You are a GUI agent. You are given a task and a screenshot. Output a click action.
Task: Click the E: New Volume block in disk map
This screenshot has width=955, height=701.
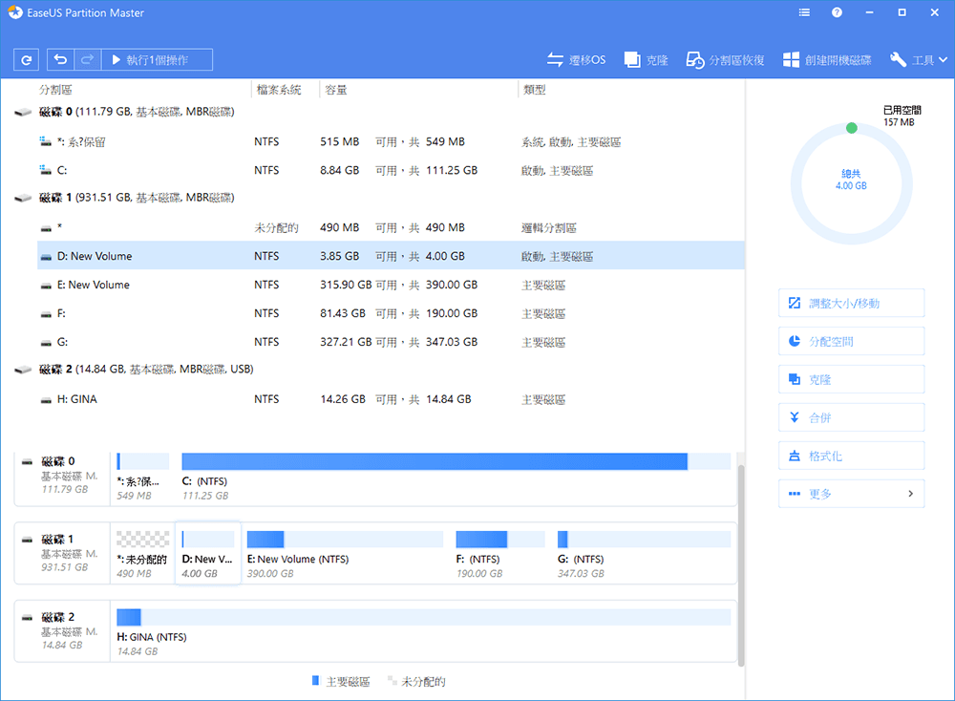(x=345, y=553)
